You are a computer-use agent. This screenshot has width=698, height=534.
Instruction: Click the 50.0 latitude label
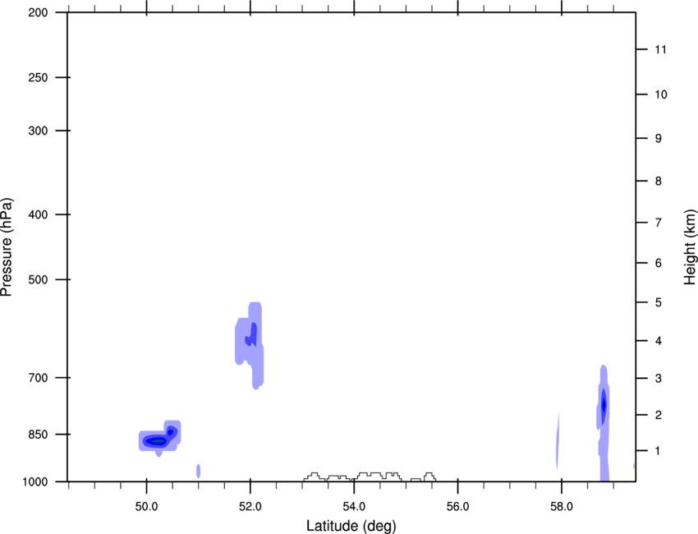coord(146,507)
